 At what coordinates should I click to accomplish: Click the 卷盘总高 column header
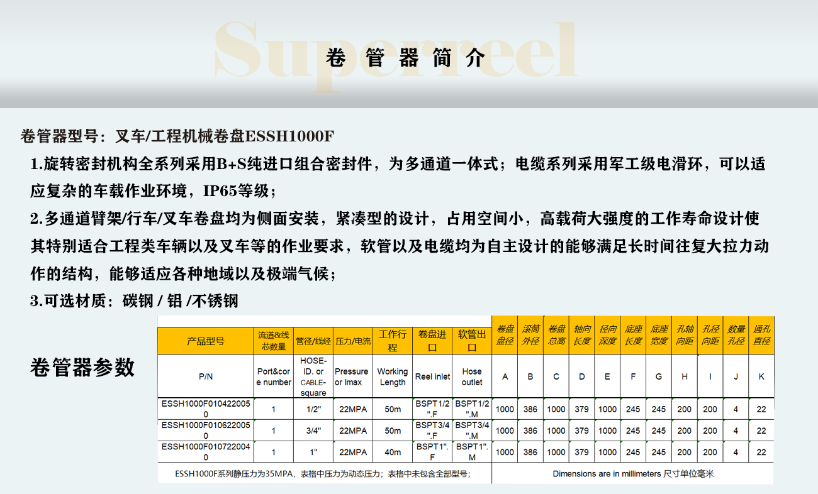[x=556, y=335]
